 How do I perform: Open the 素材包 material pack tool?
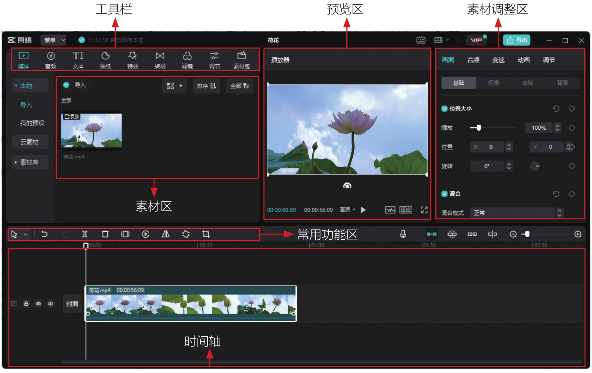tap(241, 60)
